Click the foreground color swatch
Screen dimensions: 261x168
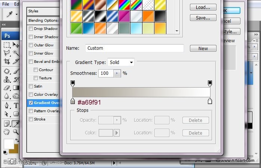click(9, 144)
